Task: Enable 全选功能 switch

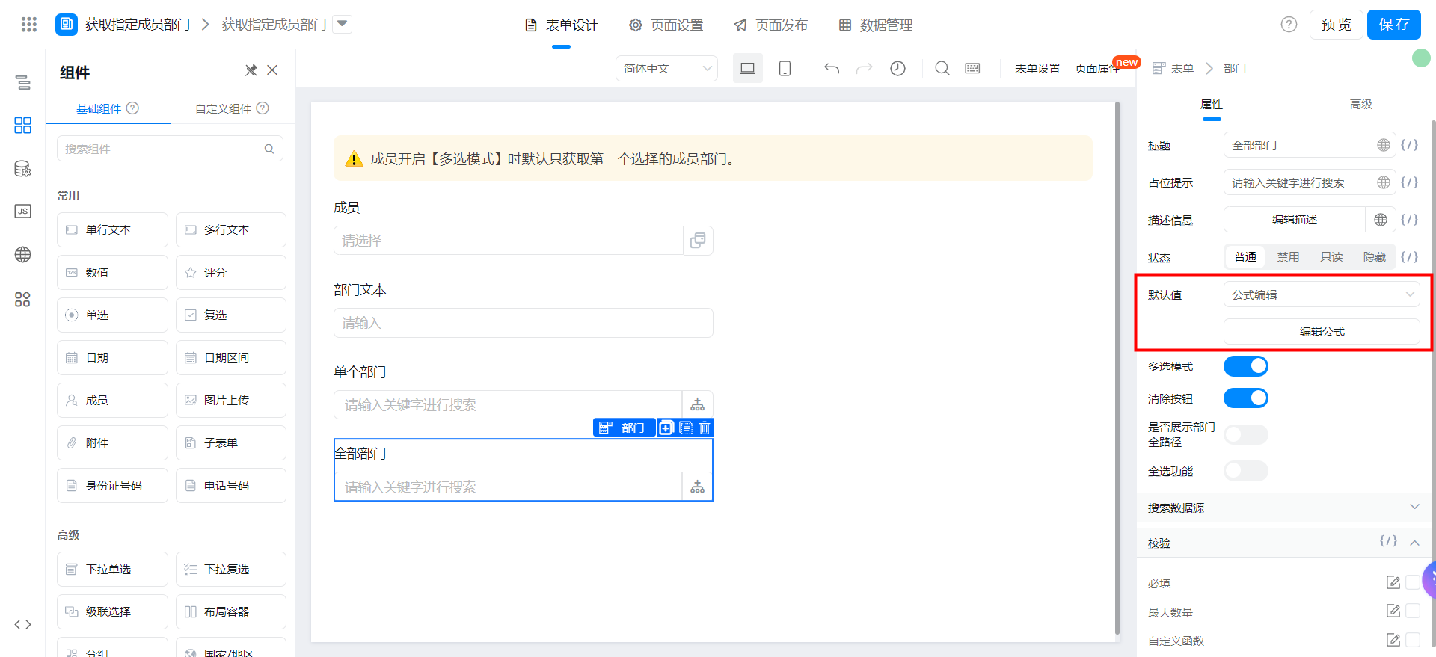Action: tap(1246, 470)
